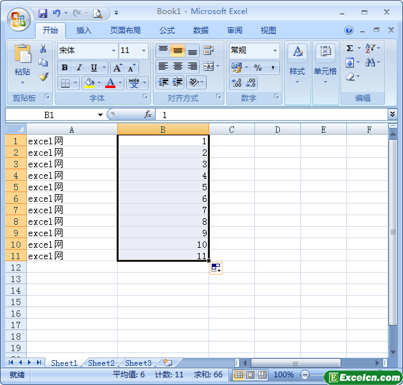Apply comma style
Image resolution: width=403 pixels, height=385 pixels.
[x=272, y=68]
